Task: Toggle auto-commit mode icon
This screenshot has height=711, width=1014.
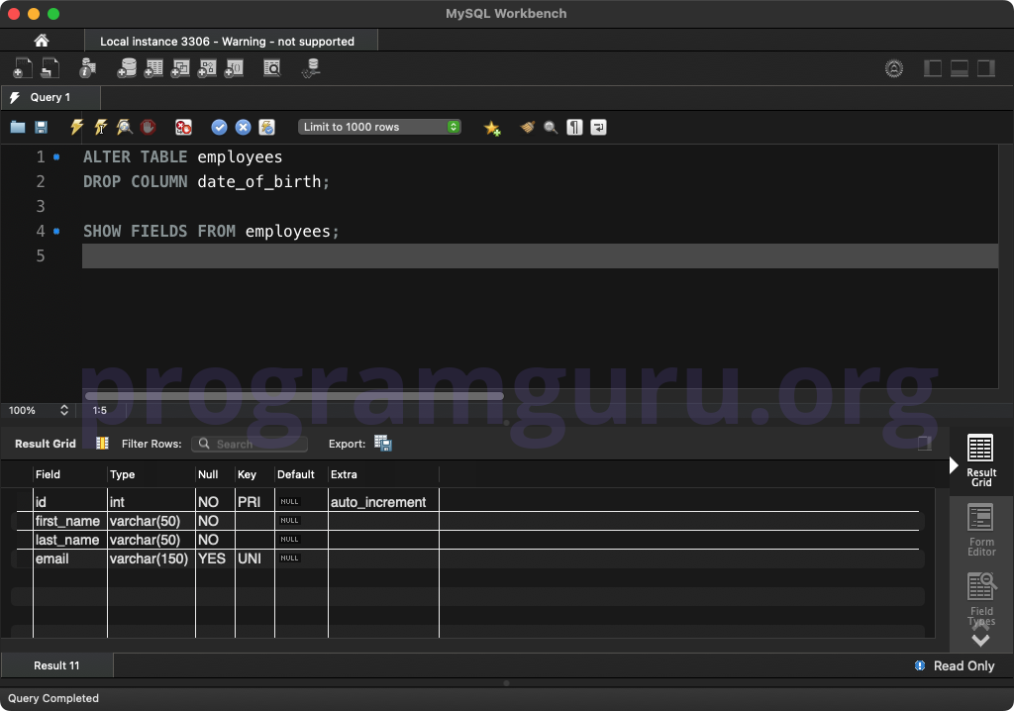Action: coord(266,127)
